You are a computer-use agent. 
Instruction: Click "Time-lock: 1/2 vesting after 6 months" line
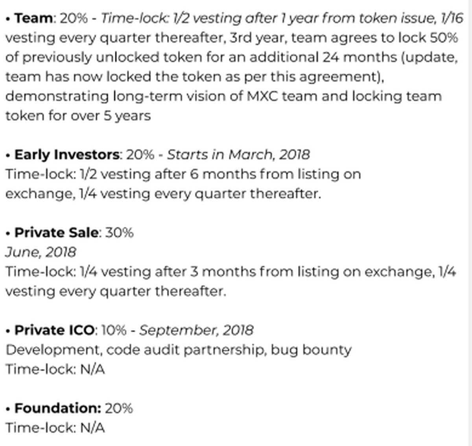click(x=183, y=174)
